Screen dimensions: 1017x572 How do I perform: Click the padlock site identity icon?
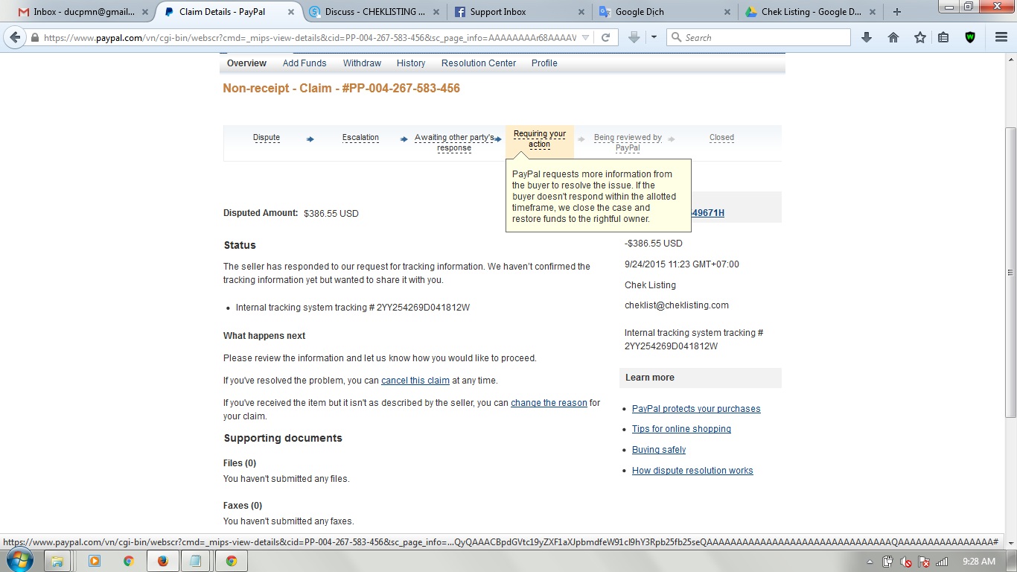(x=34, y=38)
